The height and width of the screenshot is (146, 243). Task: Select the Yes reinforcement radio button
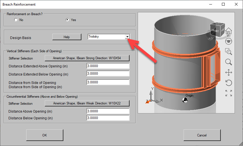[67, 20]
